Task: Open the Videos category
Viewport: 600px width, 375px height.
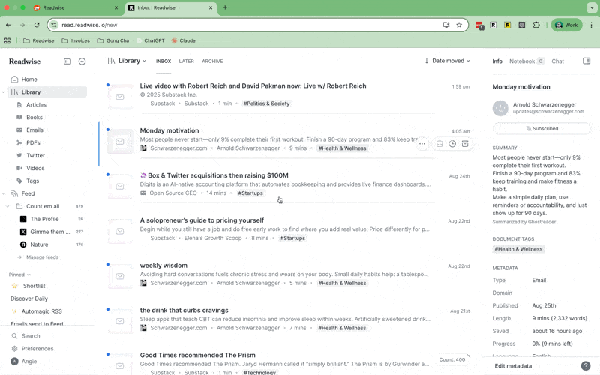Action: [x=35, y=168]
